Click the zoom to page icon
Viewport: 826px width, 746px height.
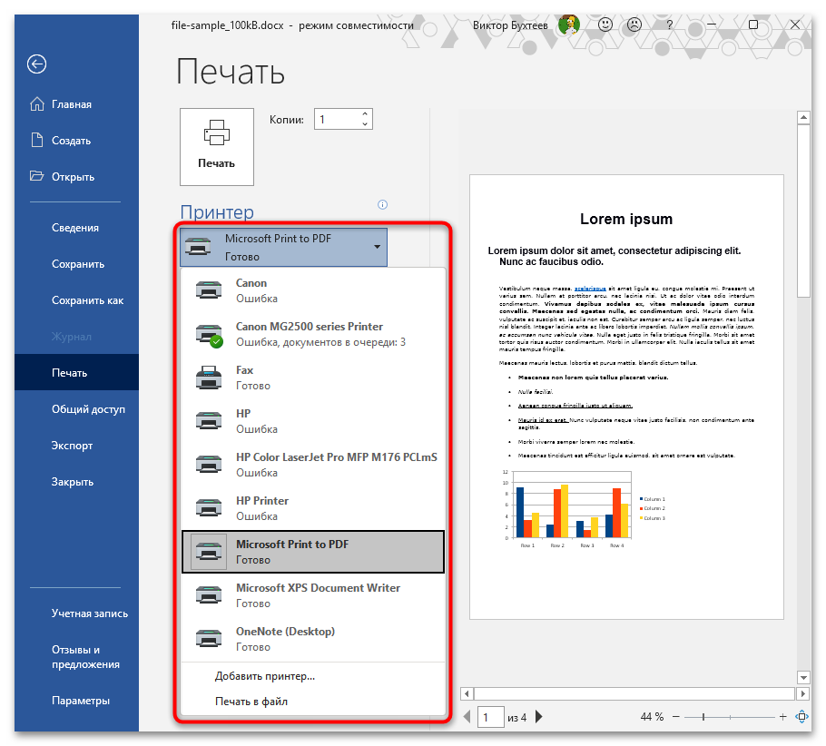click(x=801, y=716)
